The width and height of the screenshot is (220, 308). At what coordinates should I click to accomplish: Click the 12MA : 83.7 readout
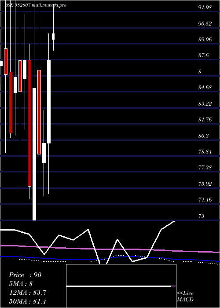click(28, 293)
